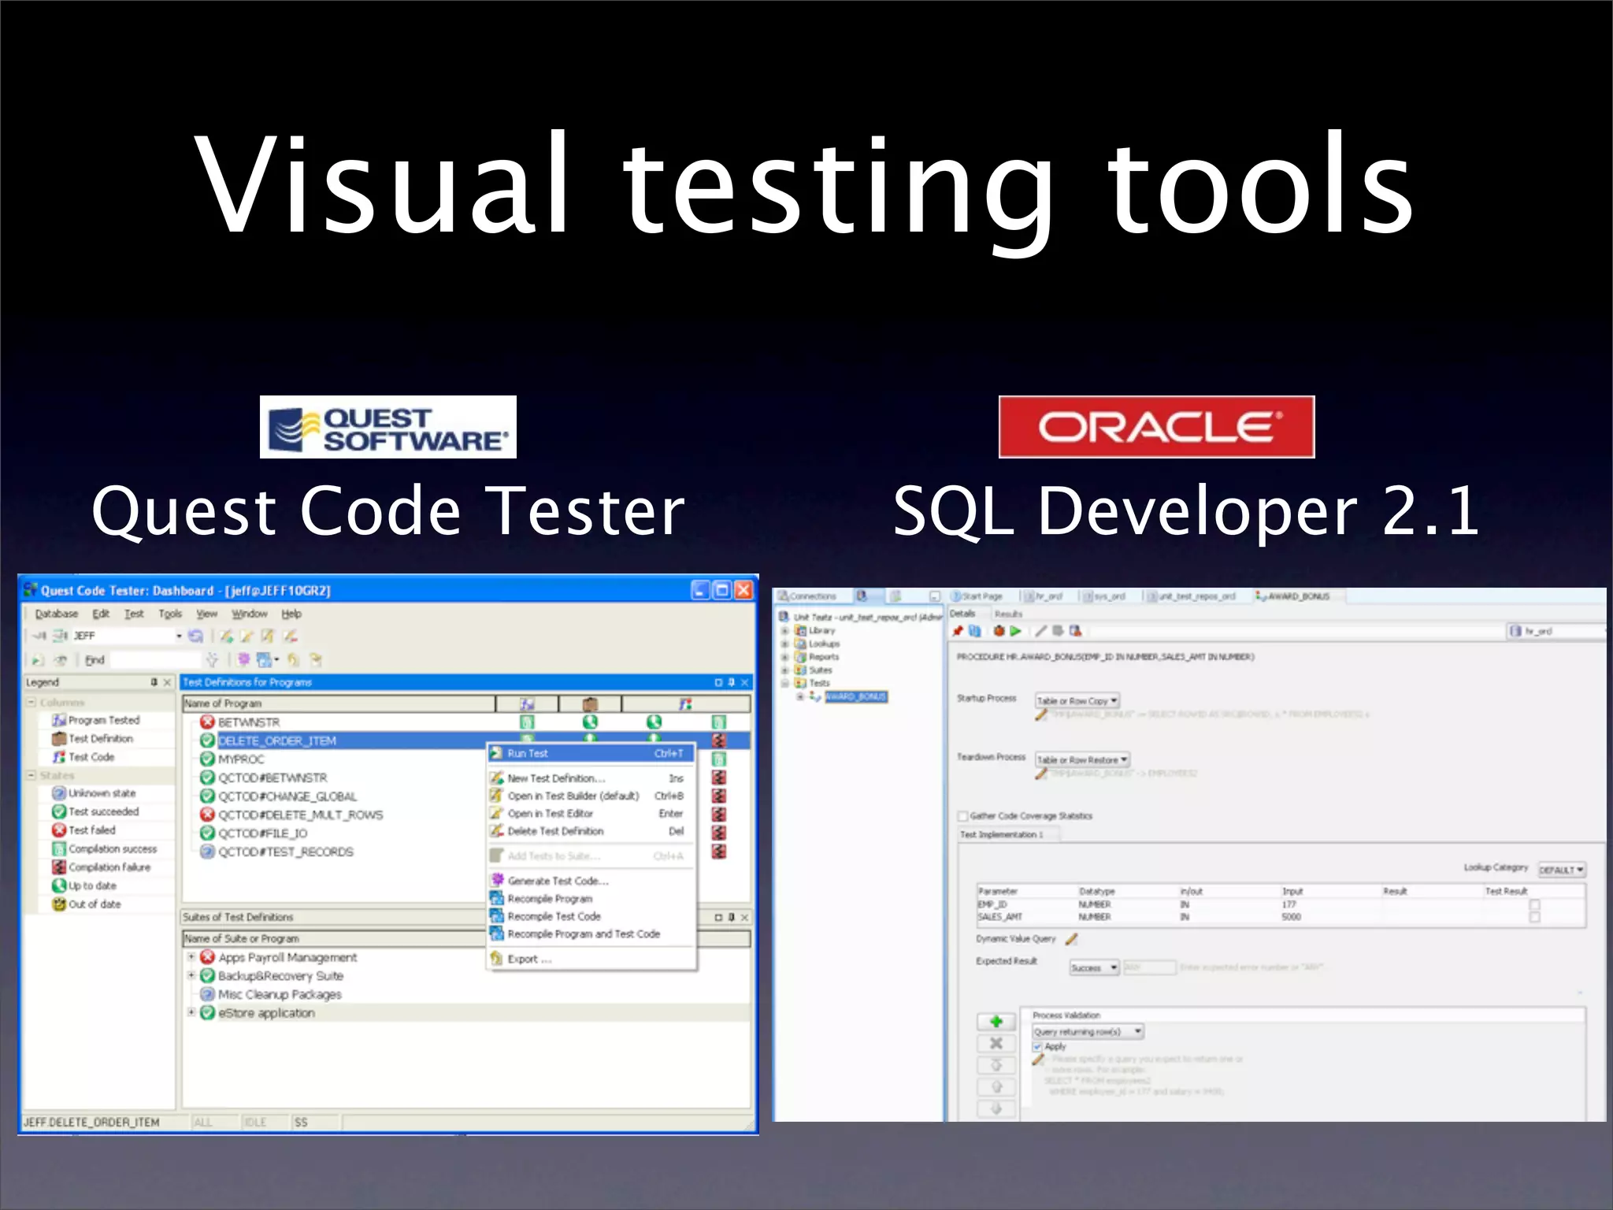The height and width of the screenshot is (1210, 1613).
Task: Choose Recompile Test Code from context menu
Action: click(591, 916)
